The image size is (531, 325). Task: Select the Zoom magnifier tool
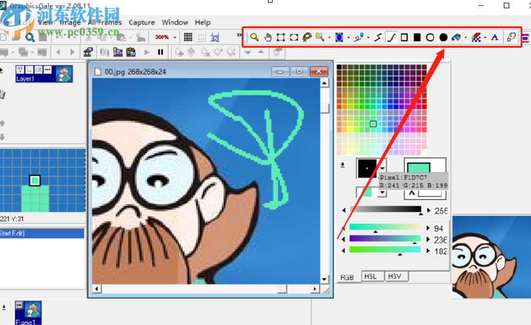(x=254, y=37)
